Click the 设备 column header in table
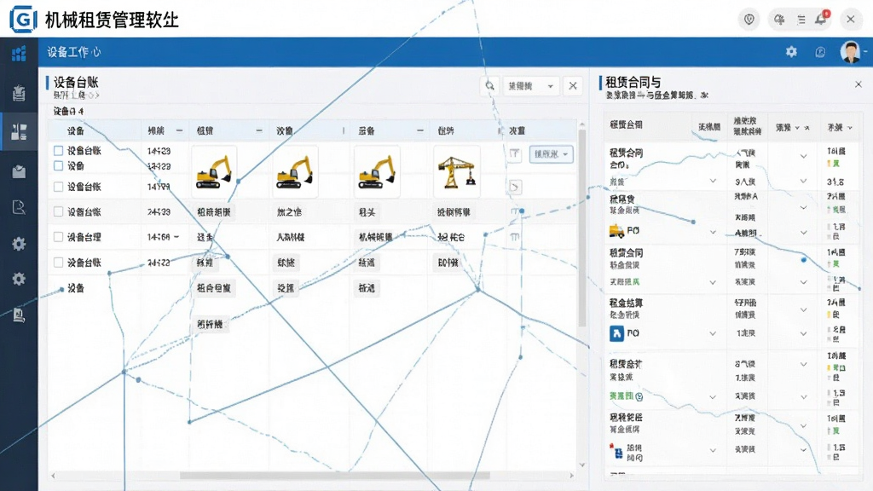The height and width of the screenshot is (491, 873). click(76, 130)
